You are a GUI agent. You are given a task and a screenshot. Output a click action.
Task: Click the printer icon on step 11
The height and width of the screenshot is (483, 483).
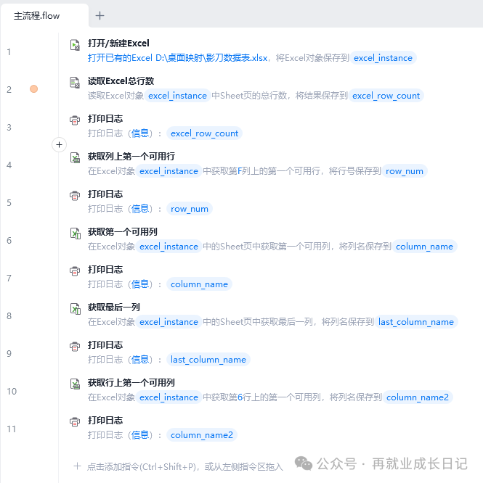point(75,422)
